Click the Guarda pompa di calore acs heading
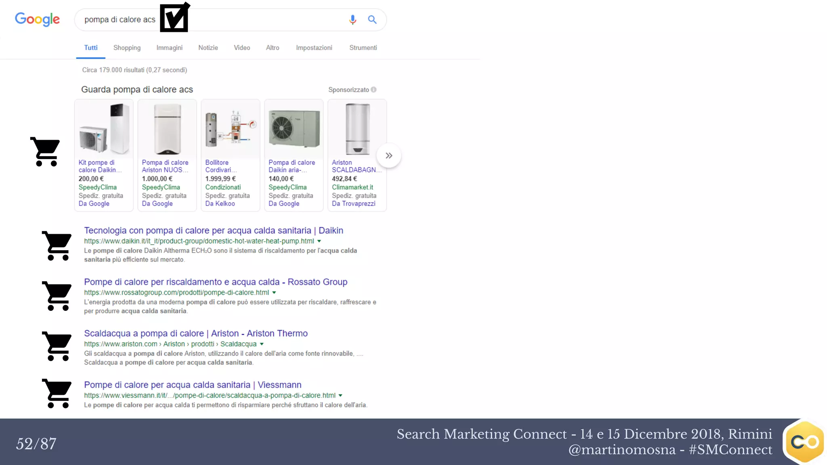This screenshot has height=465, width=827. 137,90
